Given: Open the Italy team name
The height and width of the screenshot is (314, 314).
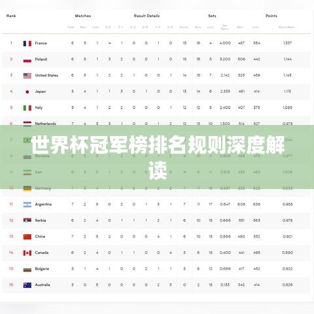Looking at the screenshot, I should tap(39, 107).
